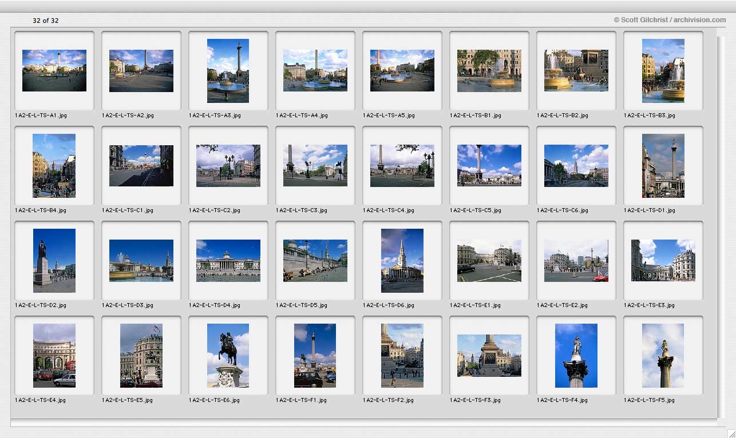Select thumbnail 1A2-E-L-TS-F5.jpg
Image resolution: width=736 pixels, height=438 pixels.
[663, 356]
